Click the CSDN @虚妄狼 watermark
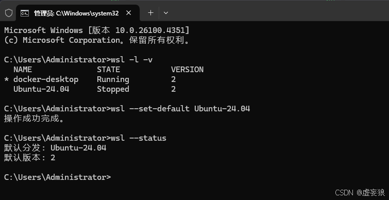Screen dimensions: 389x200 click(360, 192)
